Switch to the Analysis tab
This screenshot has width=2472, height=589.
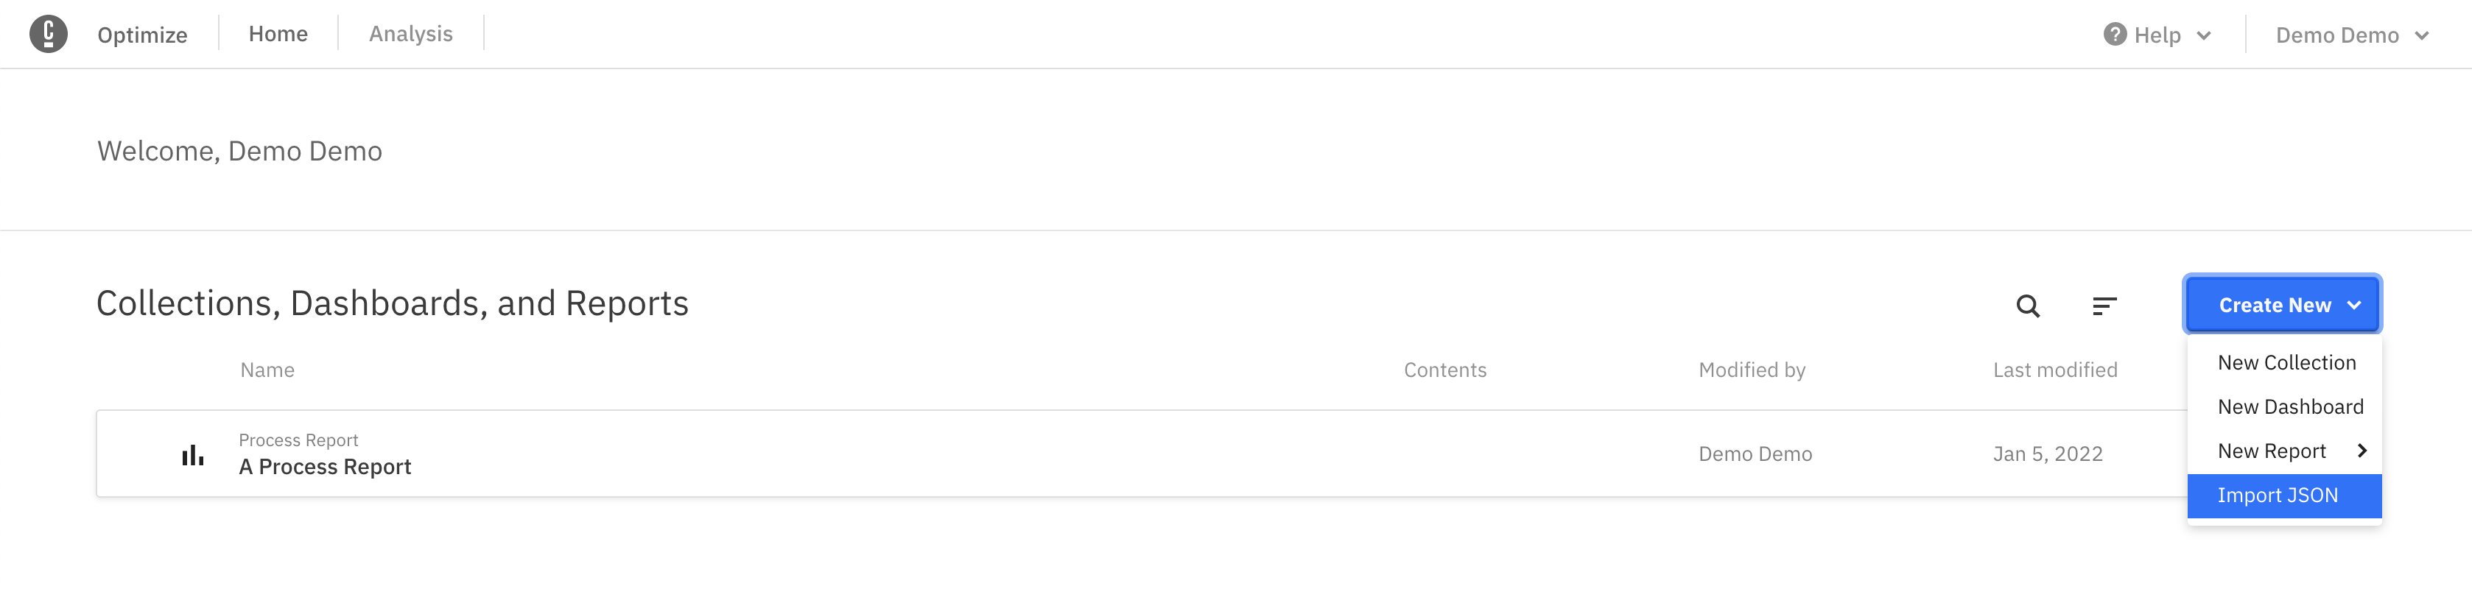[x=411, y=34]
